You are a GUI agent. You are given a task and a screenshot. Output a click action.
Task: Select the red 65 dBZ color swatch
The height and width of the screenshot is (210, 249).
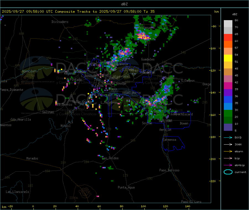pyautogui.click(x=228, y=37)
